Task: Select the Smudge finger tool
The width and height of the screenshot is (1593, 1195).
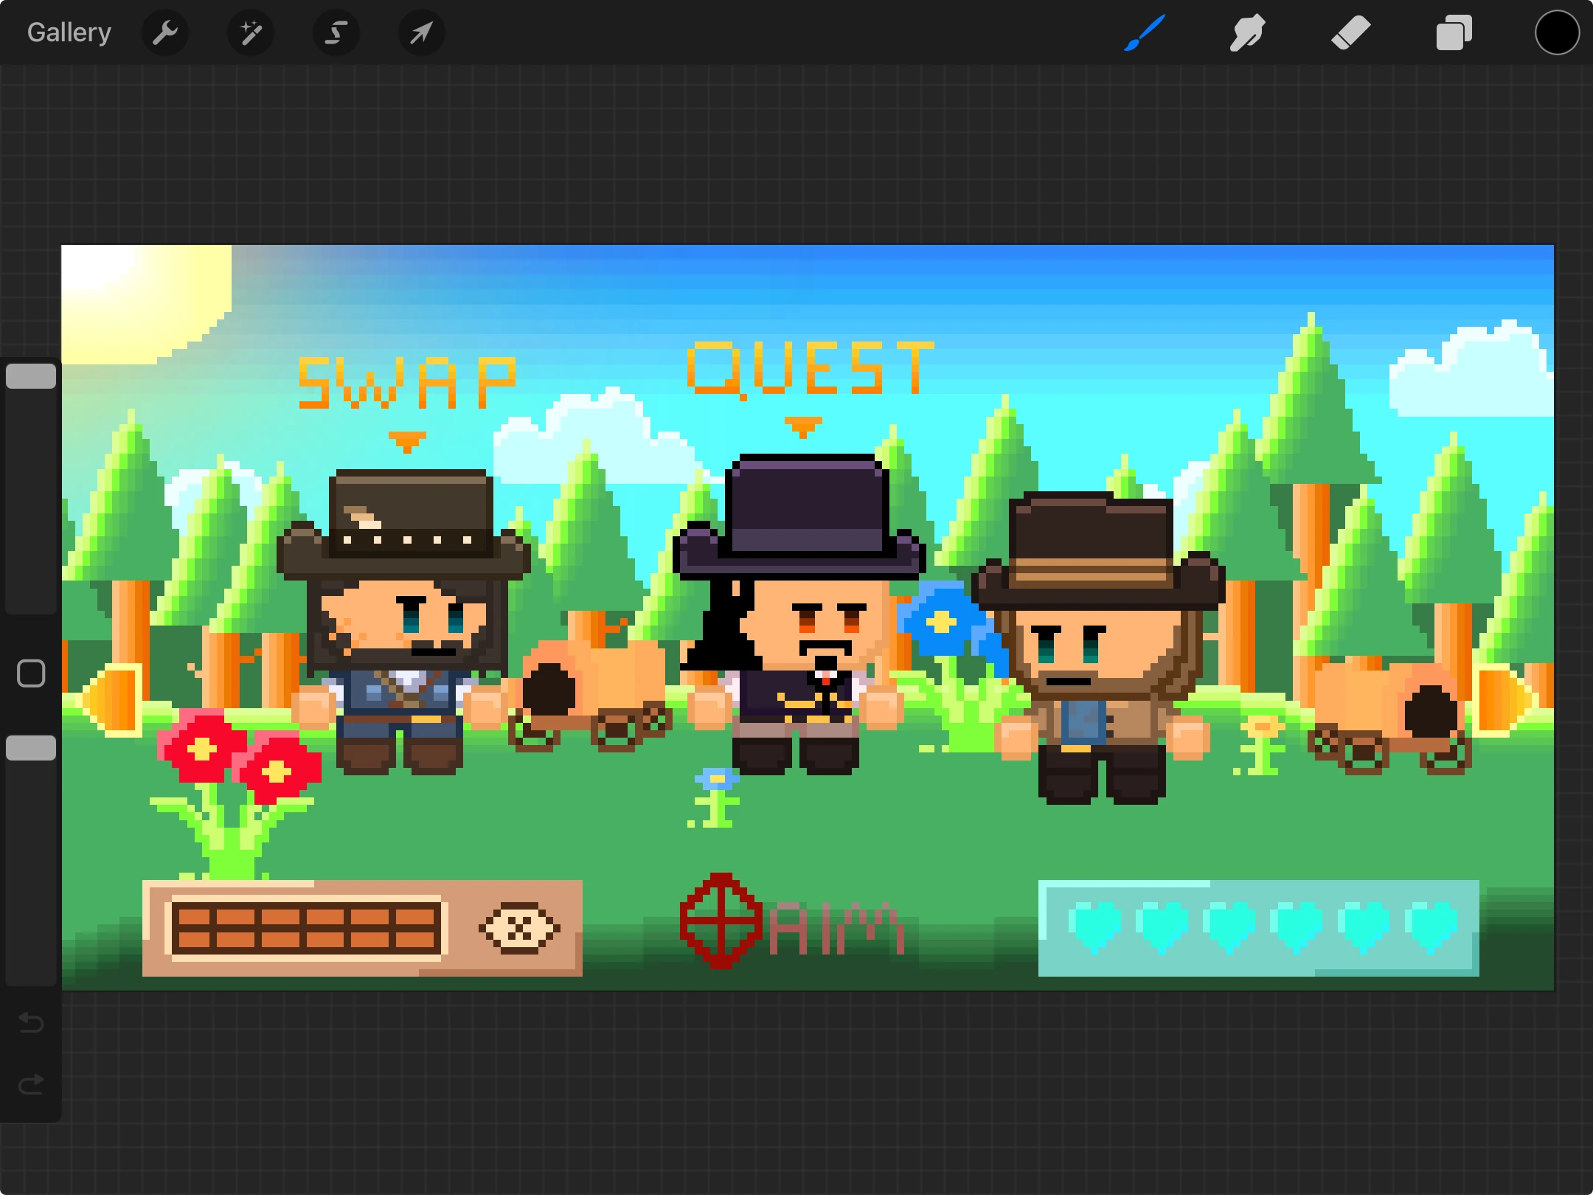Action: click(x=1247, y=32)
